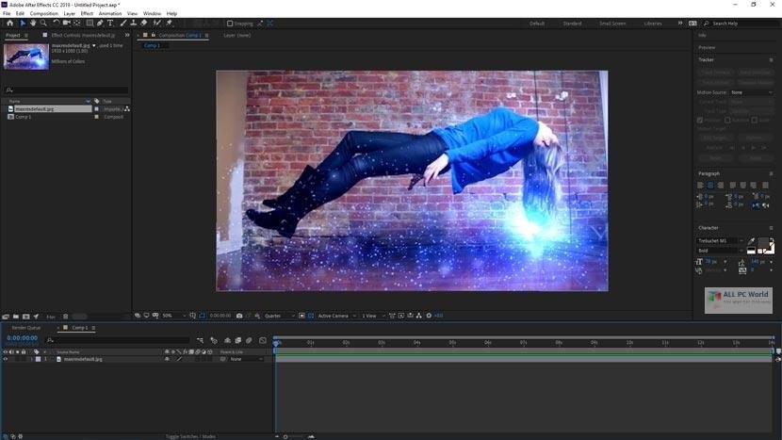Select the Clone Stamp tool
Viewport: 782px width, 440px height.
point(133,23)
